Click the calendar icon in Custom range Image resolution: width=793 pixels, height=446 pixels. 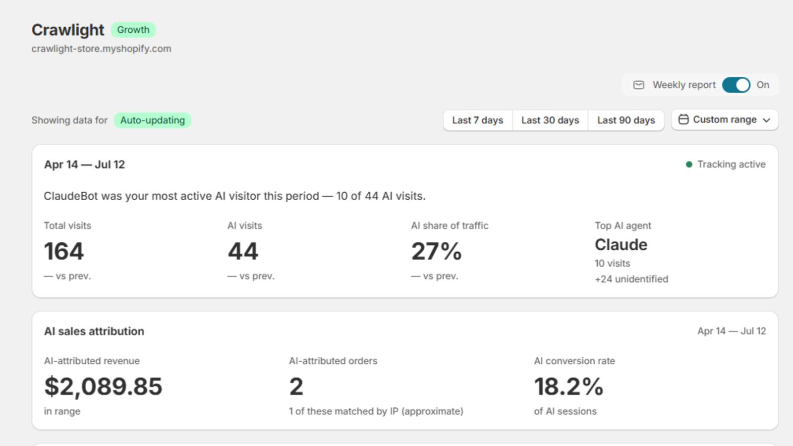click(683, 119)
